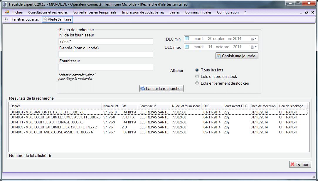Click the 27 j days-before-DLC value

226,112
